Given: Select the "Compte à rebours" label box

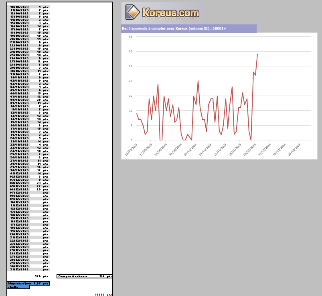Looking at the screenshot, I should point(73,276).
